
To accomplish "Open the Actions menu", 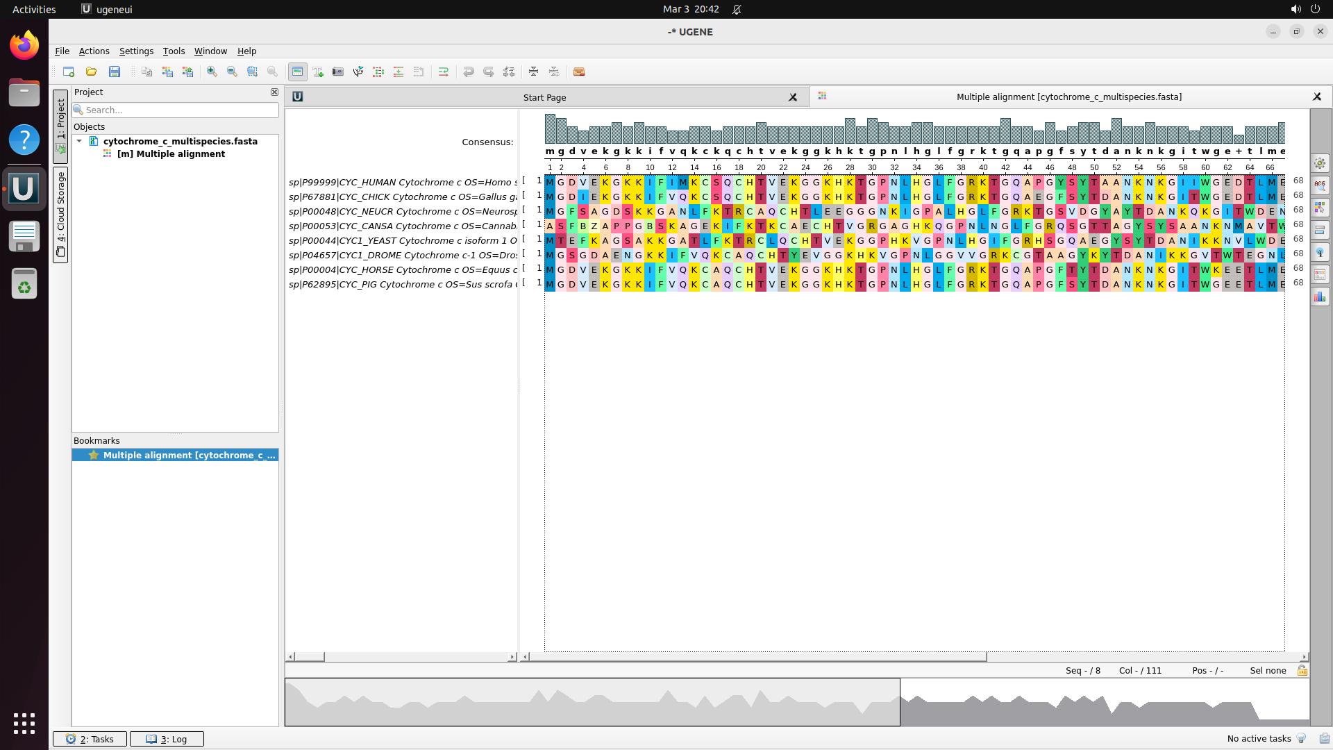I will (x=94, y=51).
